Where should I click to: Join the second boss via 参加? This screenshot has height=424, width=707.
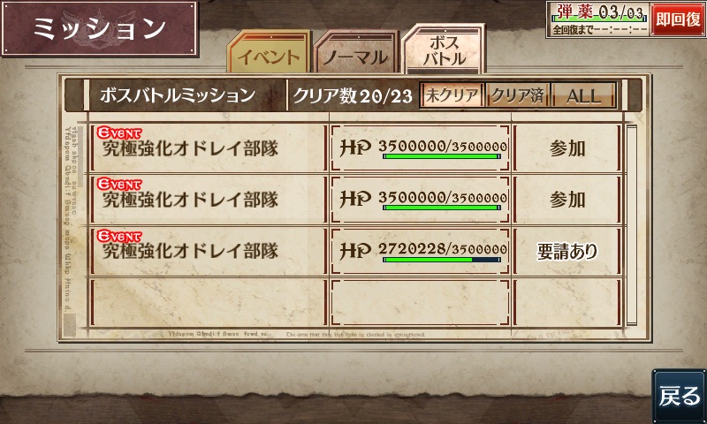coord(567,200)
